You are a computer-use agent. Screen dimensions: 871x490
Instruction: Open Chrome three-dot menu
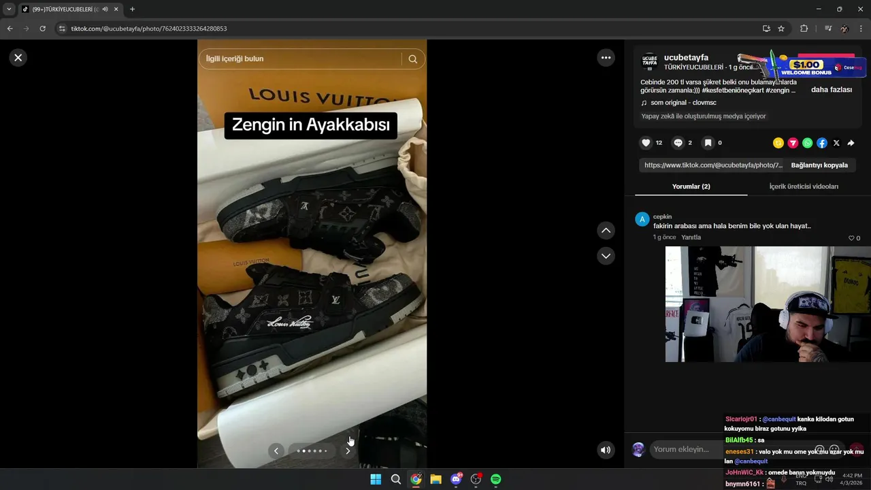click(861, 29)
